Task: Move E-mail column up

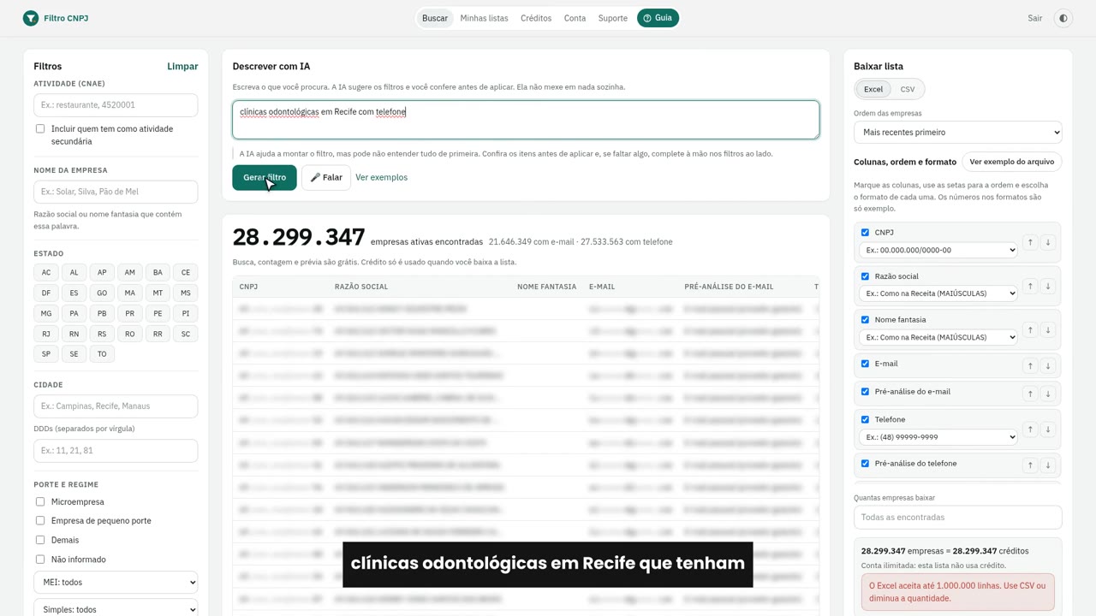Action: (1030, 365)
